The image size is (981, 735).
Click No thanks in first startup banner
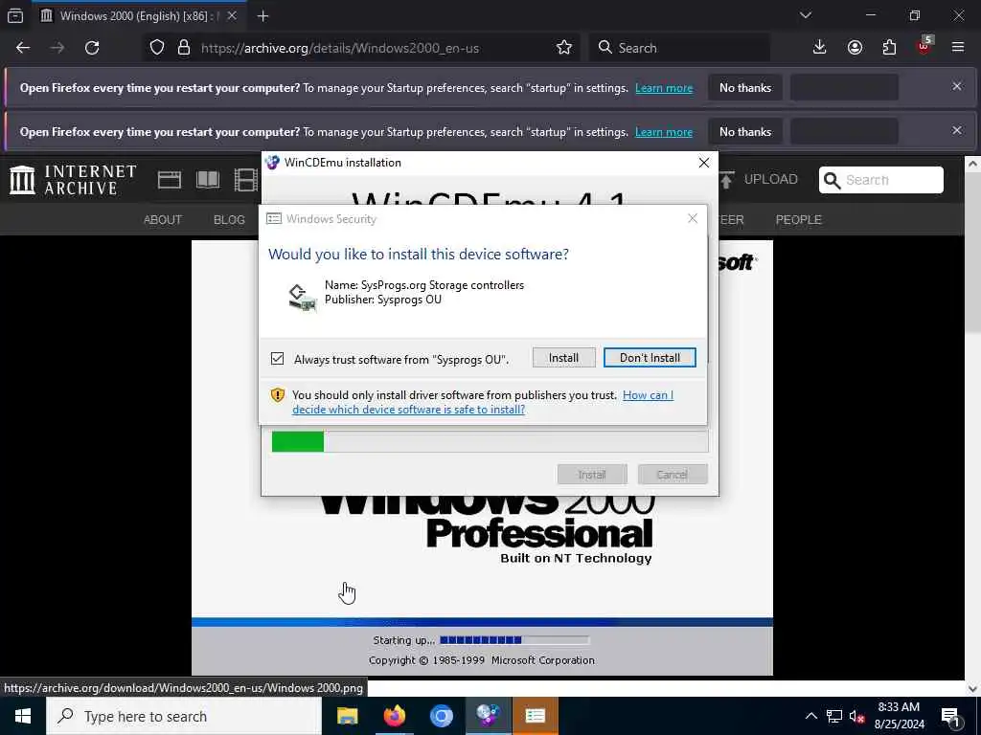[x=745, y=88]
